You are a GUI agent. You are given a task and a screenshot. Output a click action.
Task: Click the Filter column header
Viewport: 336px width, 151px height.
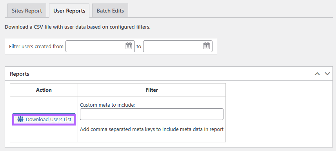tap(152, 90)
